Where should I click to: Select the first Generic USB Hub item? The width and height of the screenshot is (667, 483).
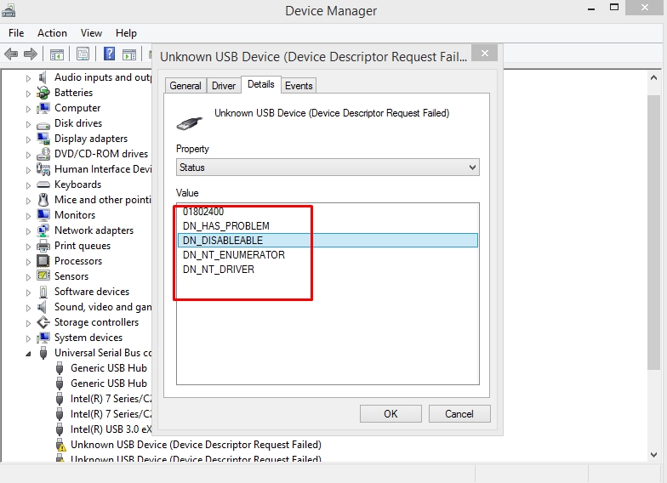(x=108, y=368)
